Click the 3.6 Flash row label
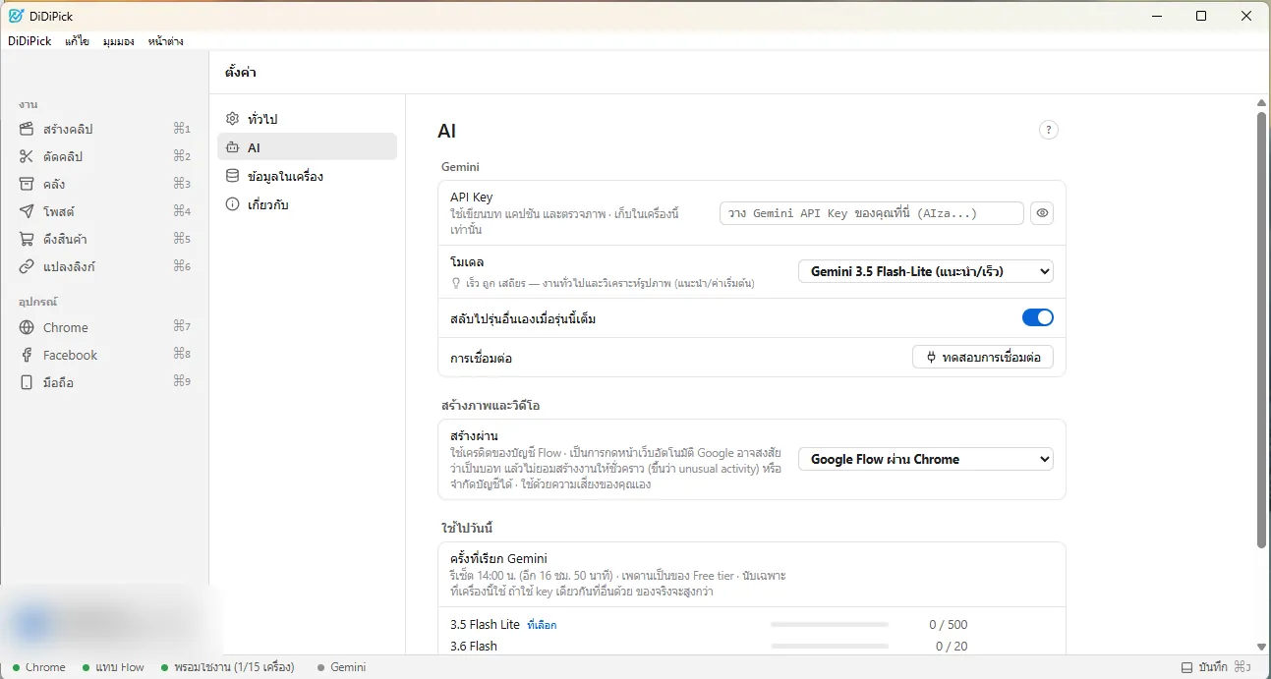This screenshot has height=679, width=1271. [474, 647]
